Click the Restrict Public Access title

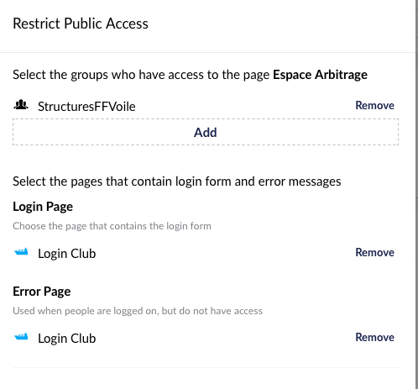(x=81, y=24)
